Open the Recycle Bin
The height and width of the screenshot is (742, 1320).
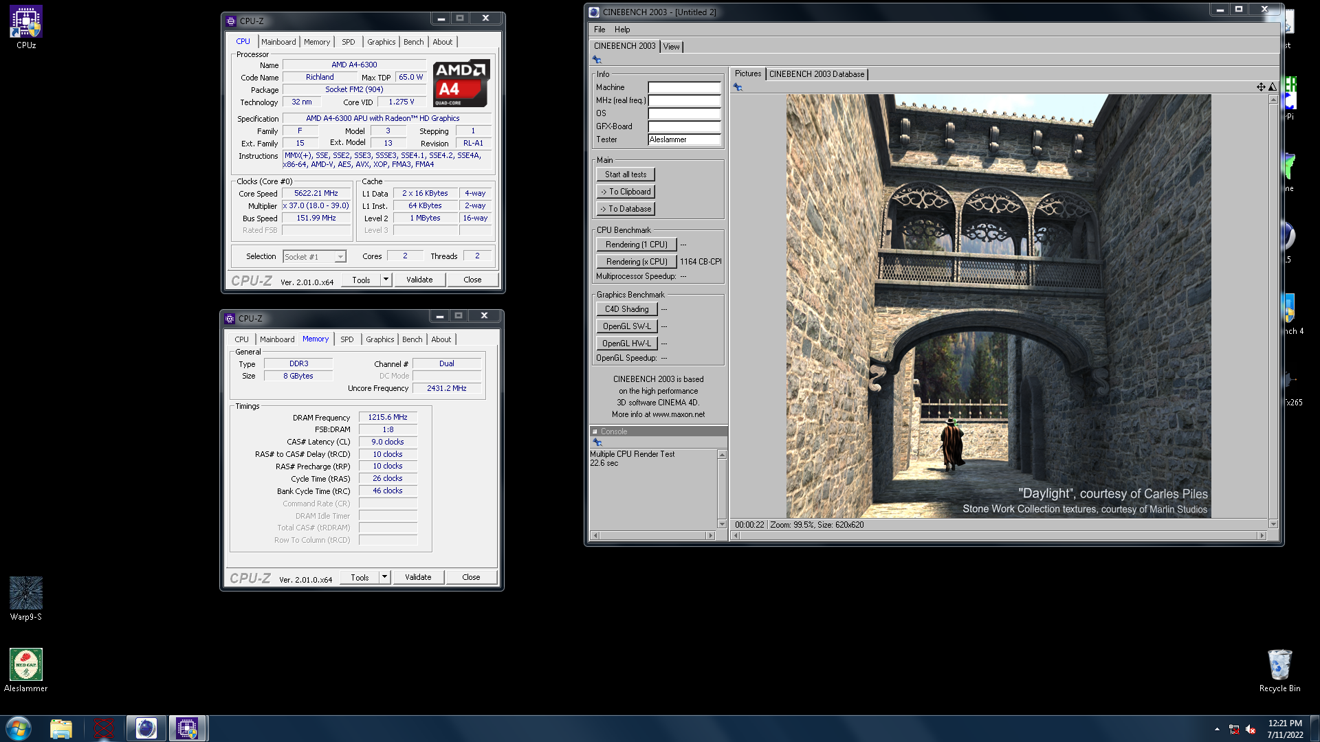click(1279, 671)
